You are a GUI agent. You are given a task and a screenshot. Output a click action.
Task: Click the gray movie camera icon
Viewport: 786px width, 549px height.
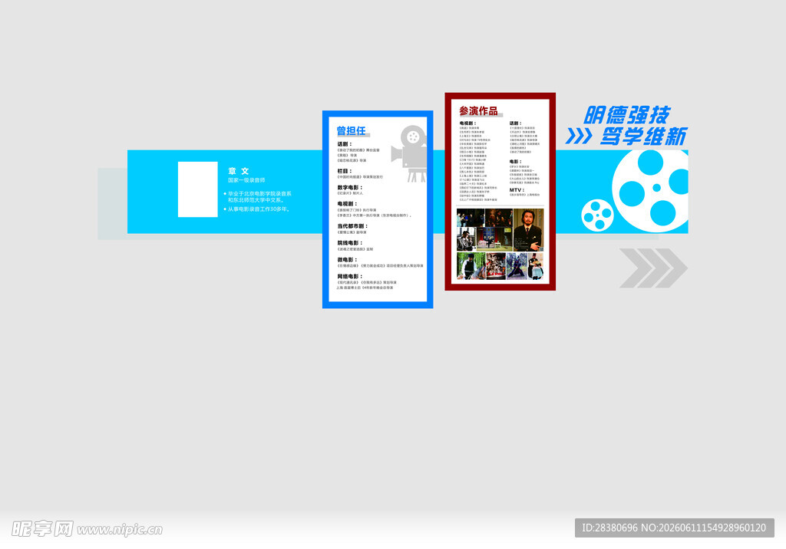click(x=409, y=153)
